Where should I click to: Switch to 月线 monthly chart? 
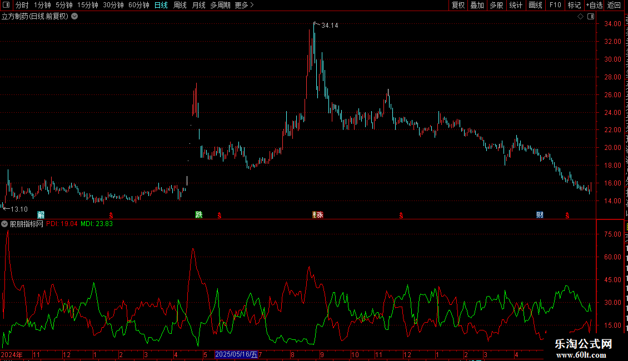pyautogui.click(x=198, y=5)
